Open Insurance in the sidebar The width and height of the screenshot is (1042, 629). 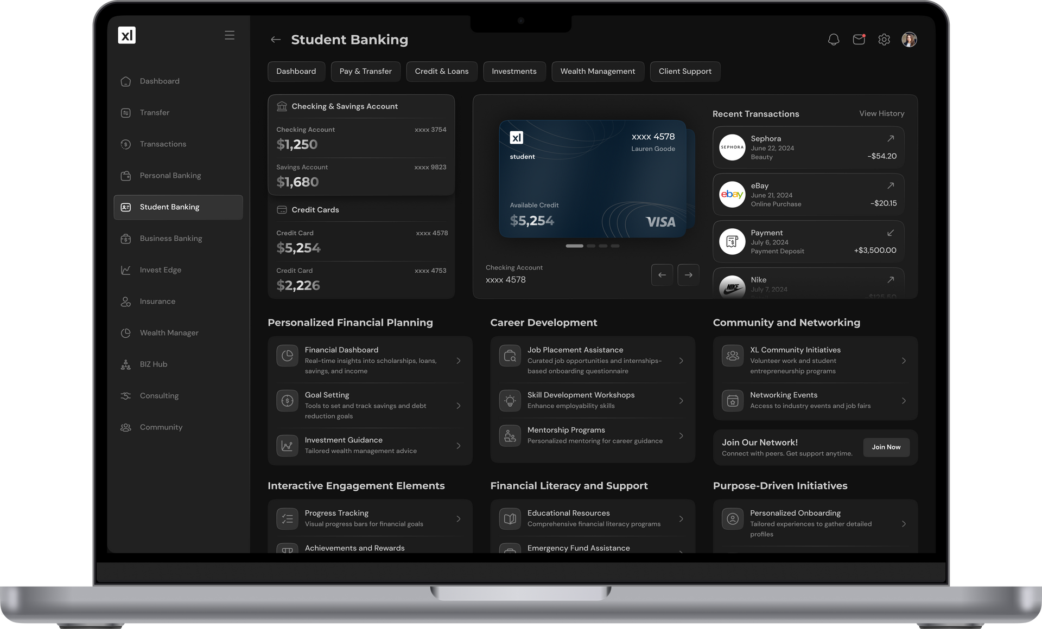coord(178,301)
